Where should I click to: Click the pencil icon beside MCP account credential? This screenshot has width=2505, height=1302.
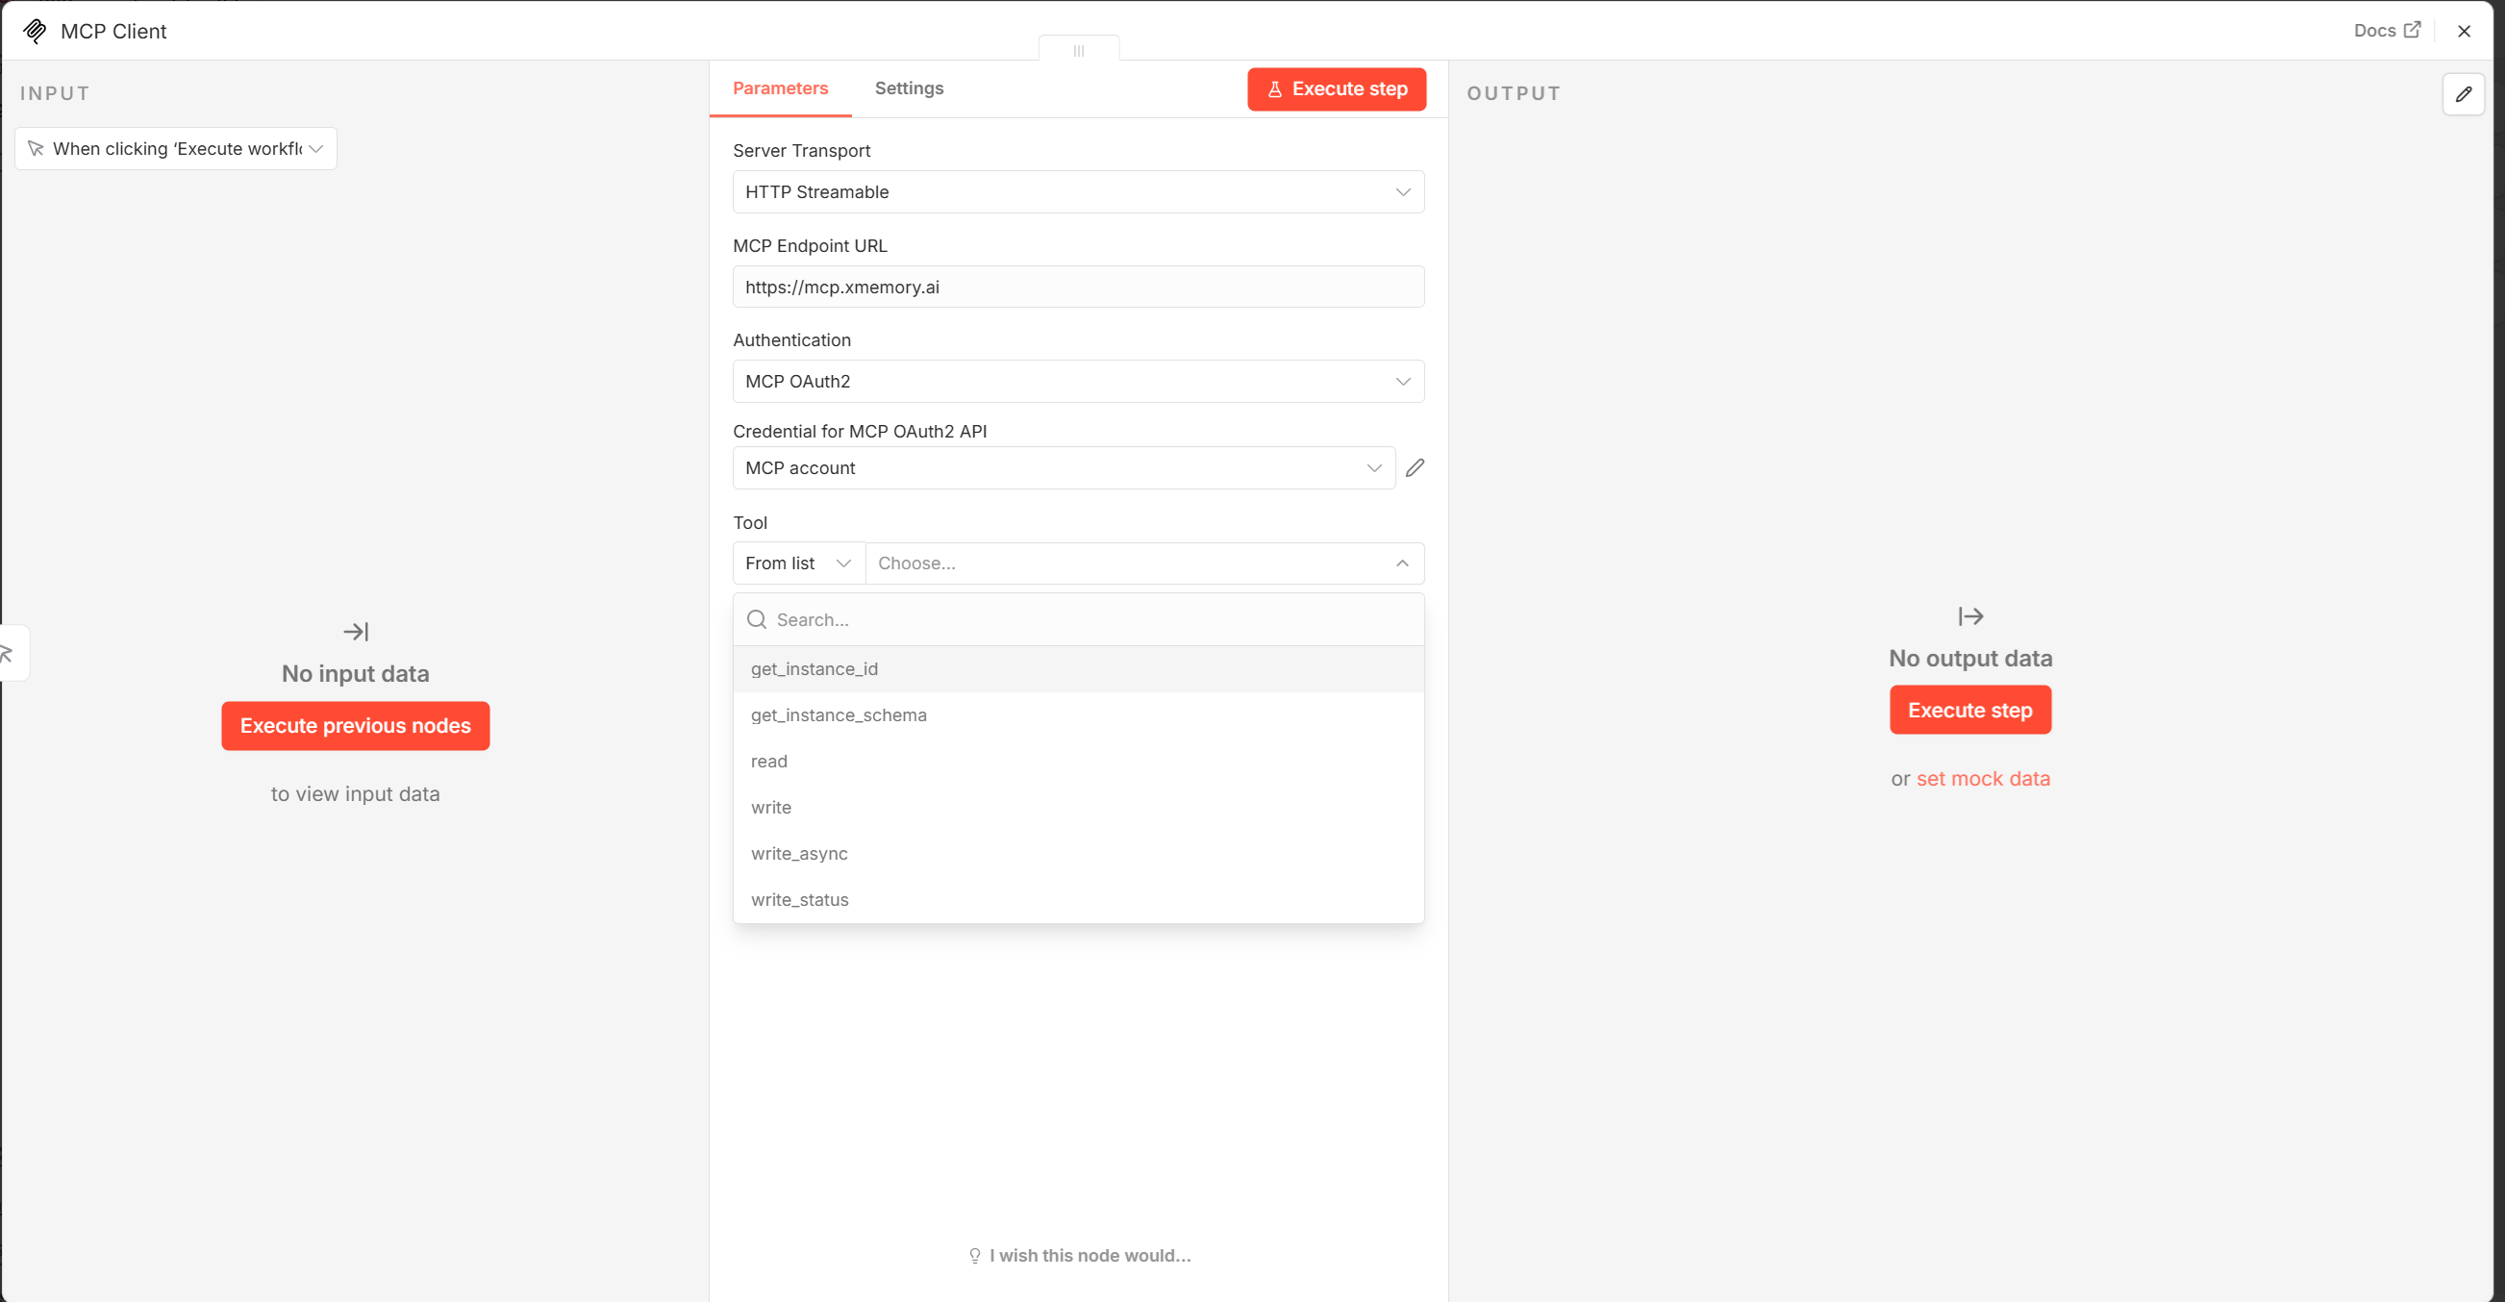click(x=1415, y=467)
